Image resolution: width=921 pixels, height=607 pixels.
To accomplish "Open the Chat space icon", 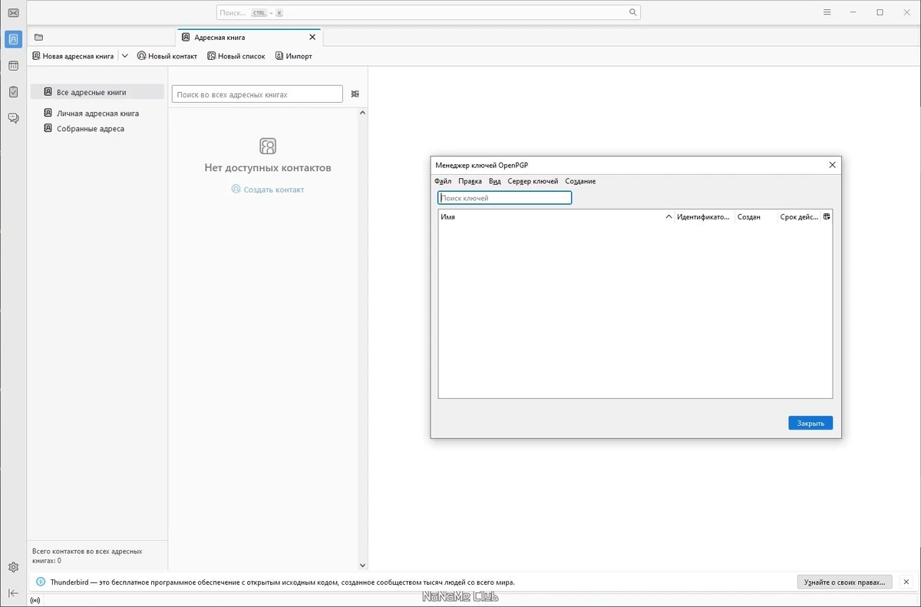I will [13, 118].
